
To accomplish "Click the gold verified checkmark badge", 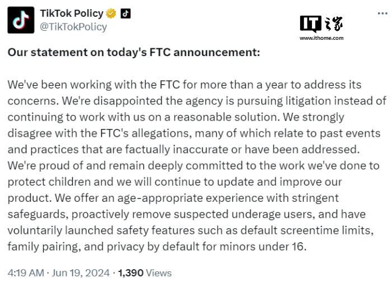I will [112, 13].
